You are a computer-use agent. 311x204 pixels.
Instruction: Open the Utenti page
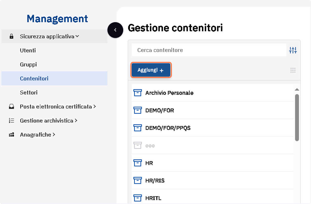point(28,50)
